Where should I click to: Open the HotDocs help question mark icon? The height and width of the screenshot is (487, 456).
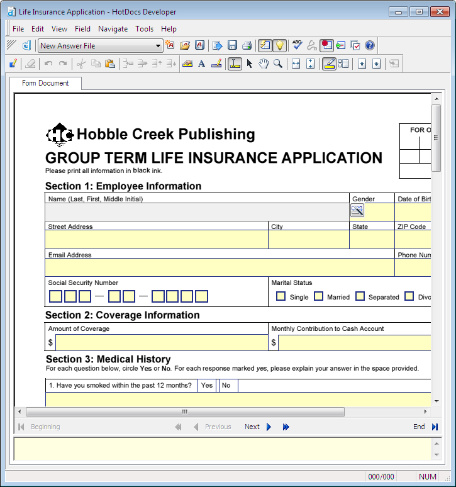click(x=370, y=45)
